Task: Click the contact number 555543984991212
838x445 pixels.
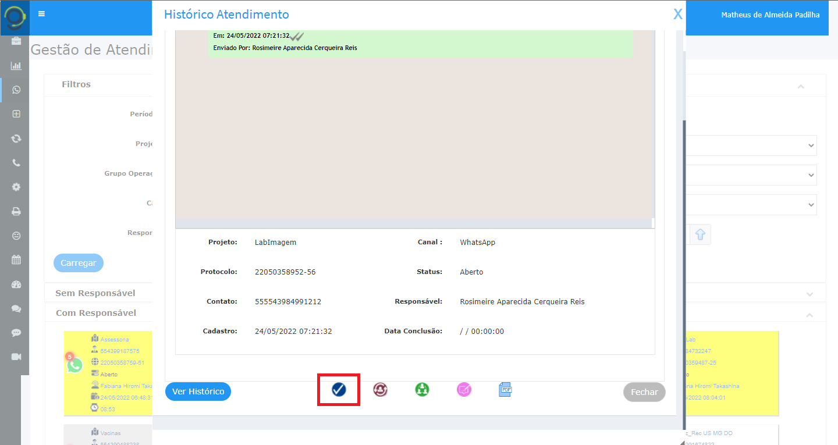Action: (x=288, y=301)
